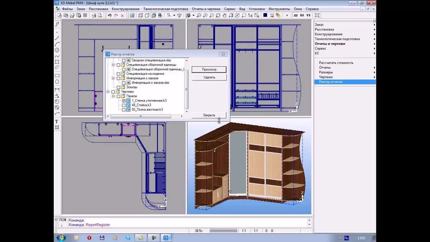Select the spline curve tool
This screenshot has height=242, width=430.
click(x=57, y=56)
